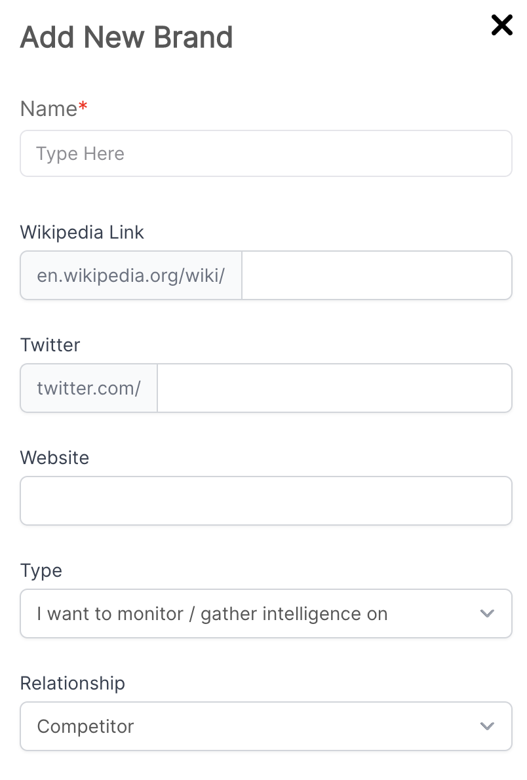Screen dimensions: 527x780
Task: Select the "Wikipedia Link" label
Action: [82, 232]
